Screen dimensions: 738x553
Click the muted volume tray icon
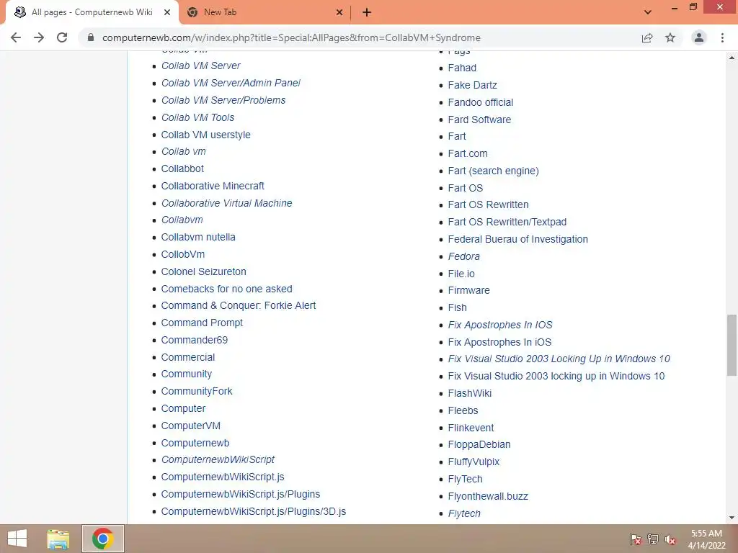pyautogui.click(x=670, y=539)
